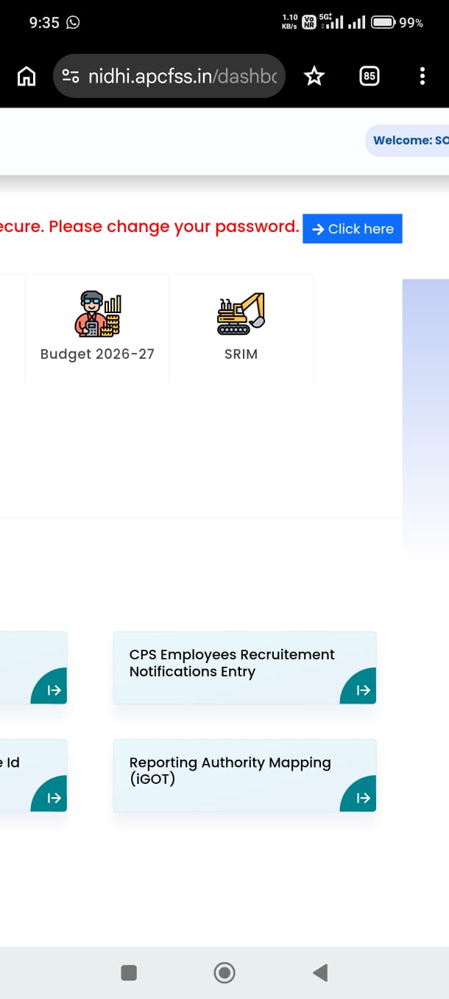This screenshot has width=449, height=999.
Task: Open the Budget 2026-27 icon
Action: point(97,314)
